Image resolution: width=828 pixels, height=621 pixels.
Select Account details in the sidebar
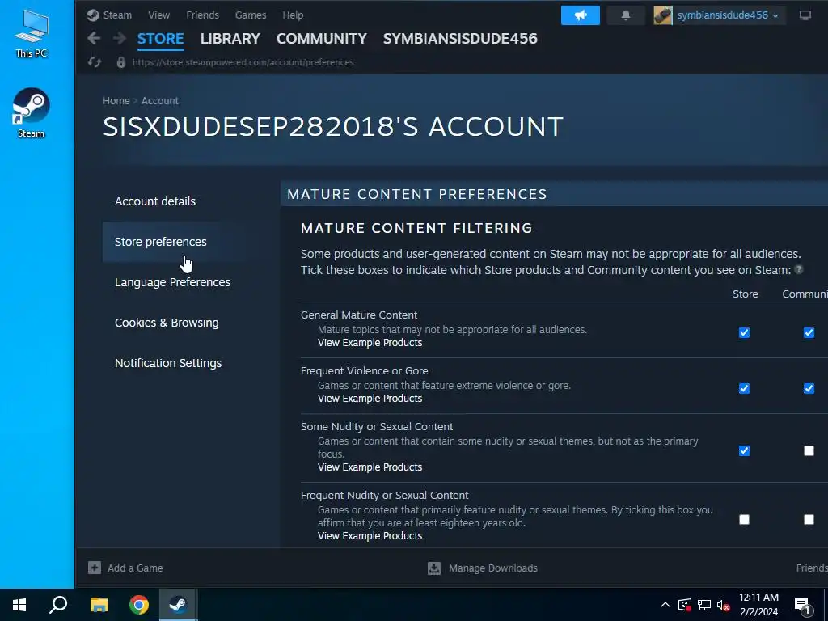click(155, 201)
